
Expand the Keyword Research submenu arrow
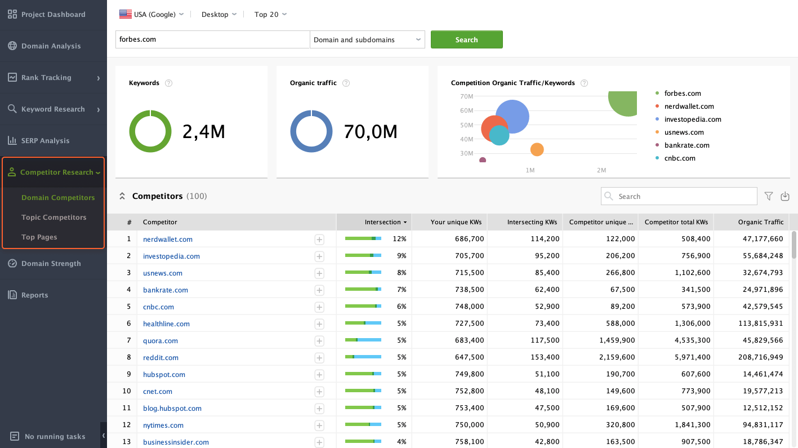[x=98, y=109]
